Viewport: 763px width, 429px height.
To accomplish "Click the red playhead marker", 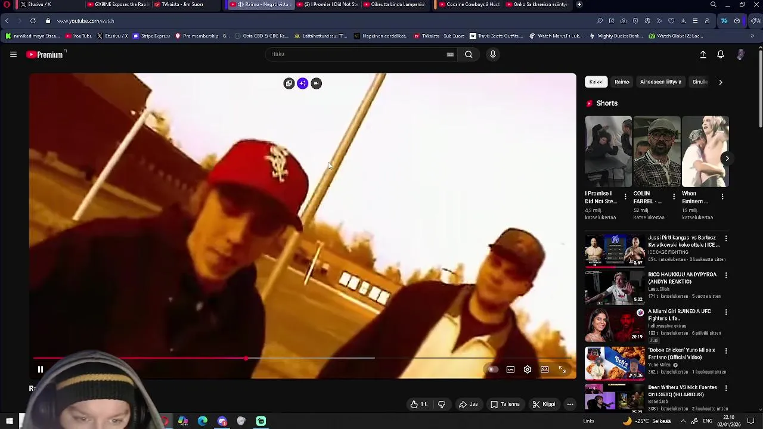I will (246, 358).
